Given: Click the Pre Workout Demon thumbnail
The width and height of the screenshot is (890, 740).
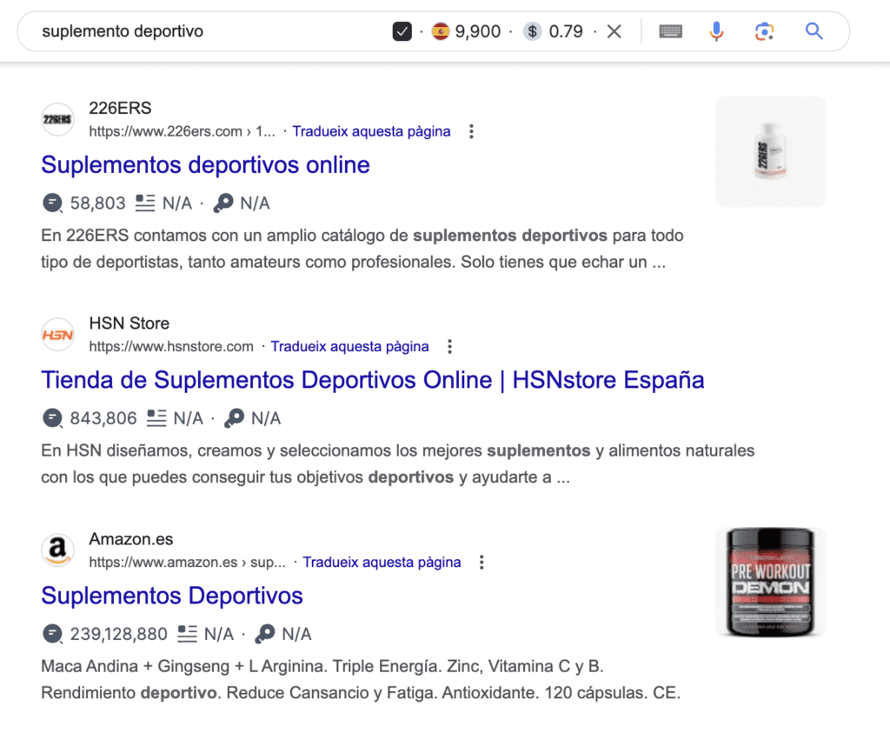Looking at the screenshot, I should (x=770, y=582).
